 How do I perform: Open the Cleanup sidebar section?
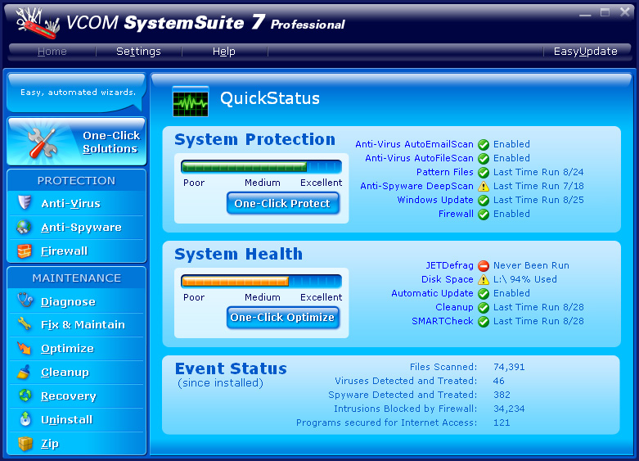76,372
